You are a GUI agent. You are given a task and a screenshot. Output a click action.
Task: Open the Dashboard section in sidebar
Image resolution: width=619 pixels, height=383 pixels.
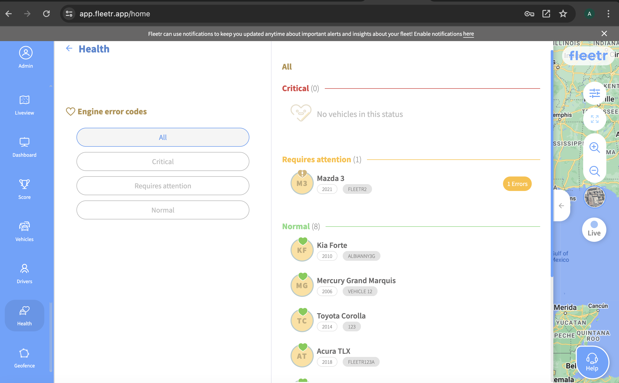[x=24, y=147]
